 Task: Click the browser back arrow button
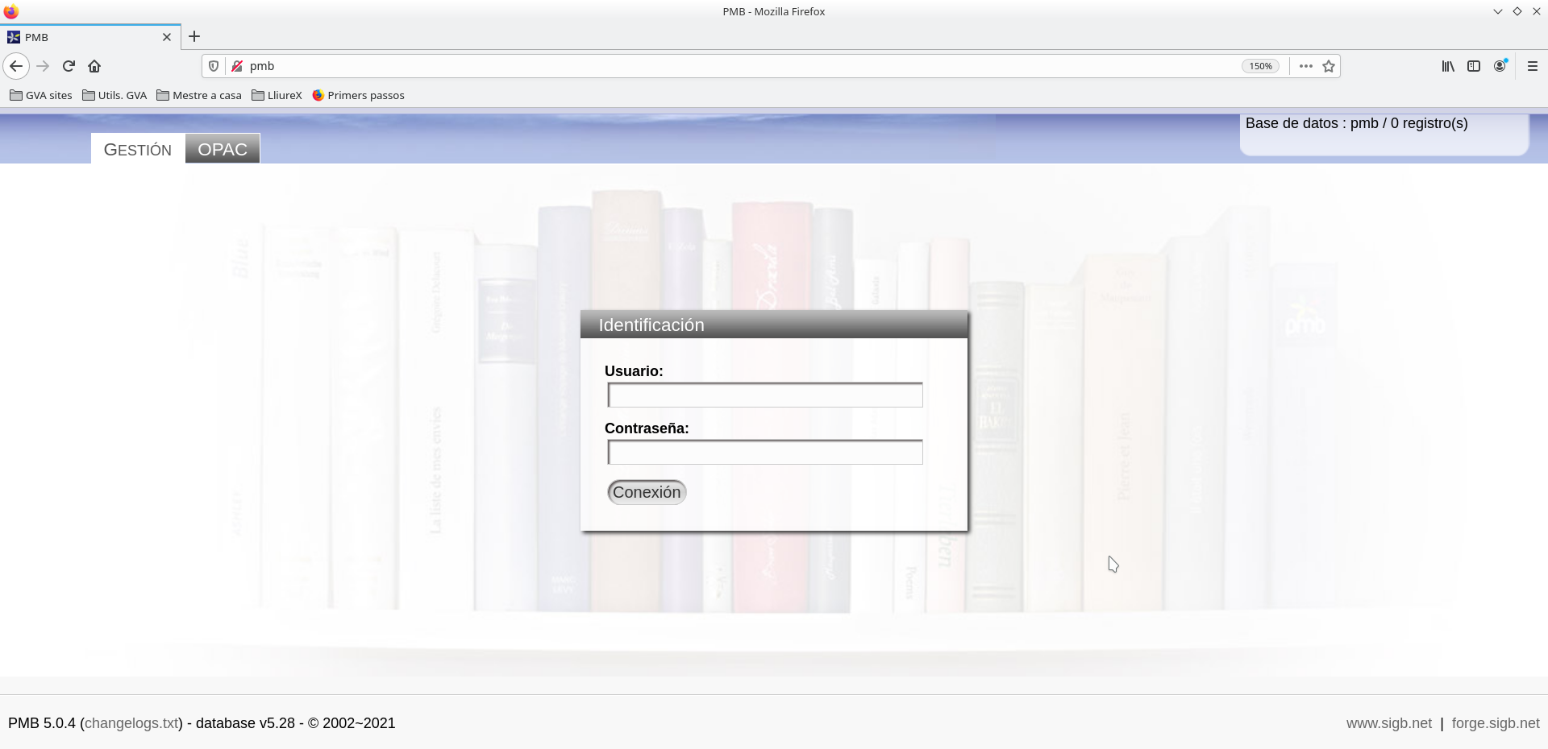(x=16, y=66)
